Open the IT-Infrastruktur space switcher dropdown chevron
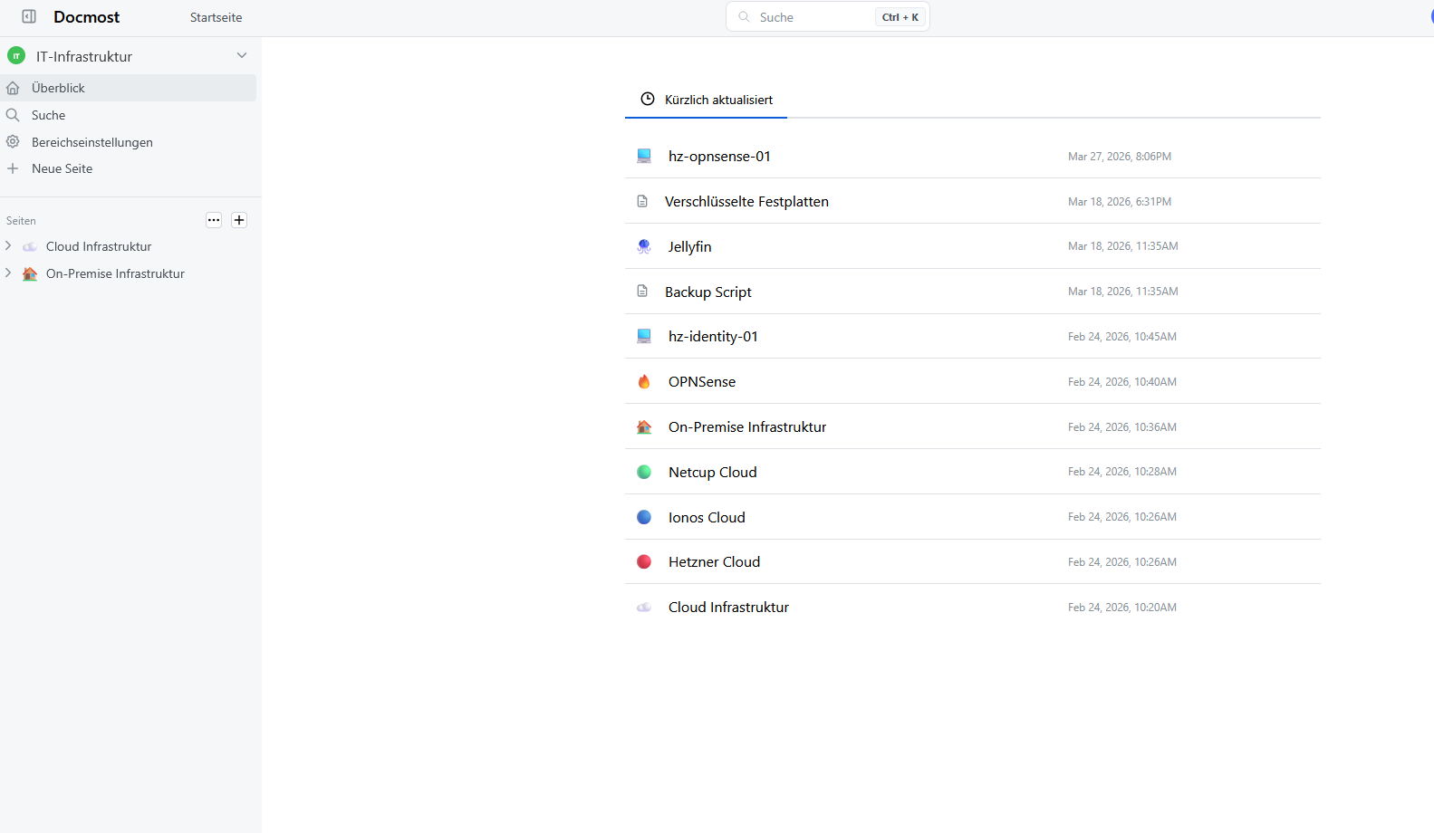This screenshot has height=833, width=1434. [242, 55]
